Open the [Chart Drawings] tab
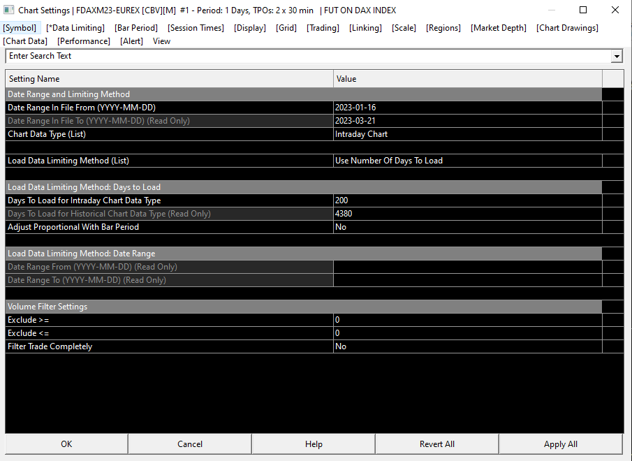632x461 pixels. tap(567, 28)
